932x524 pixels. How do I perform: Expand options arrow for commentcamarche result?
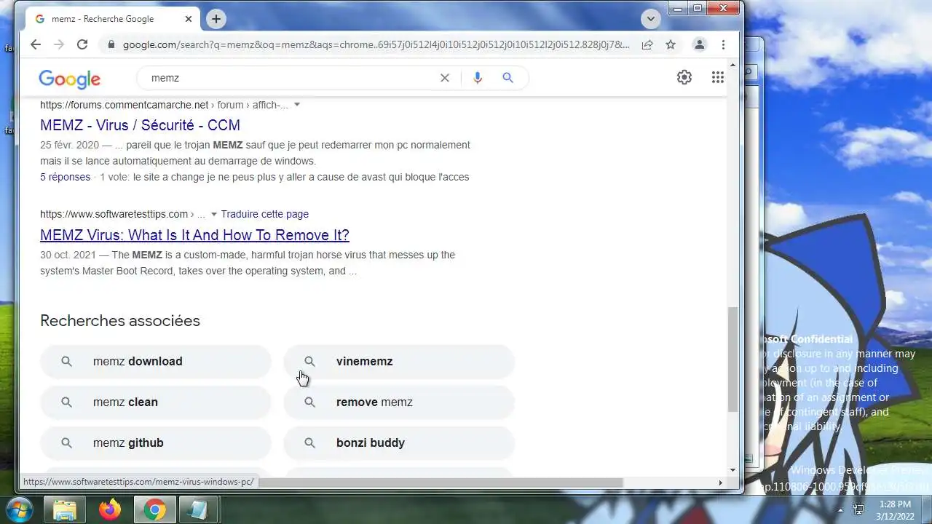tap(297, 105)
